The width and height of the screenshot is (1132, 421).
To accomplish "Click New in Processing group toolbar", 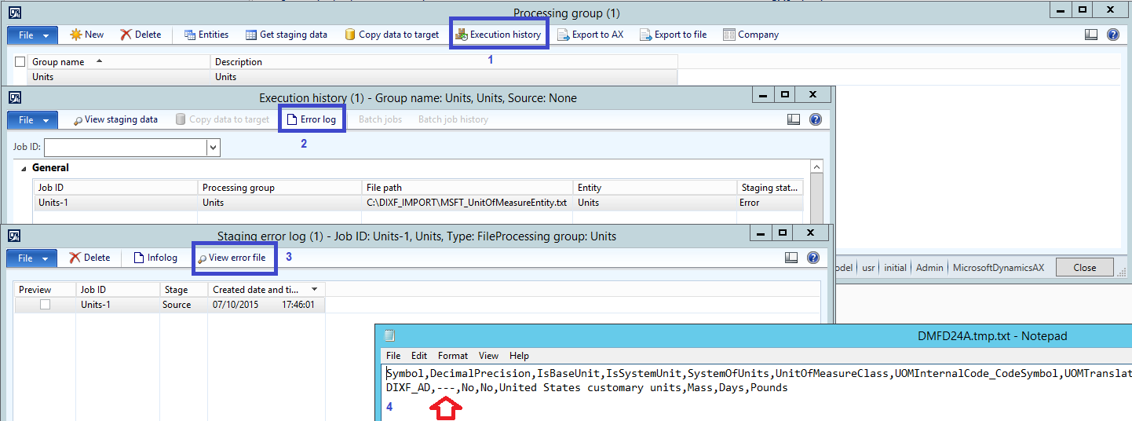I will click(86, 35).
